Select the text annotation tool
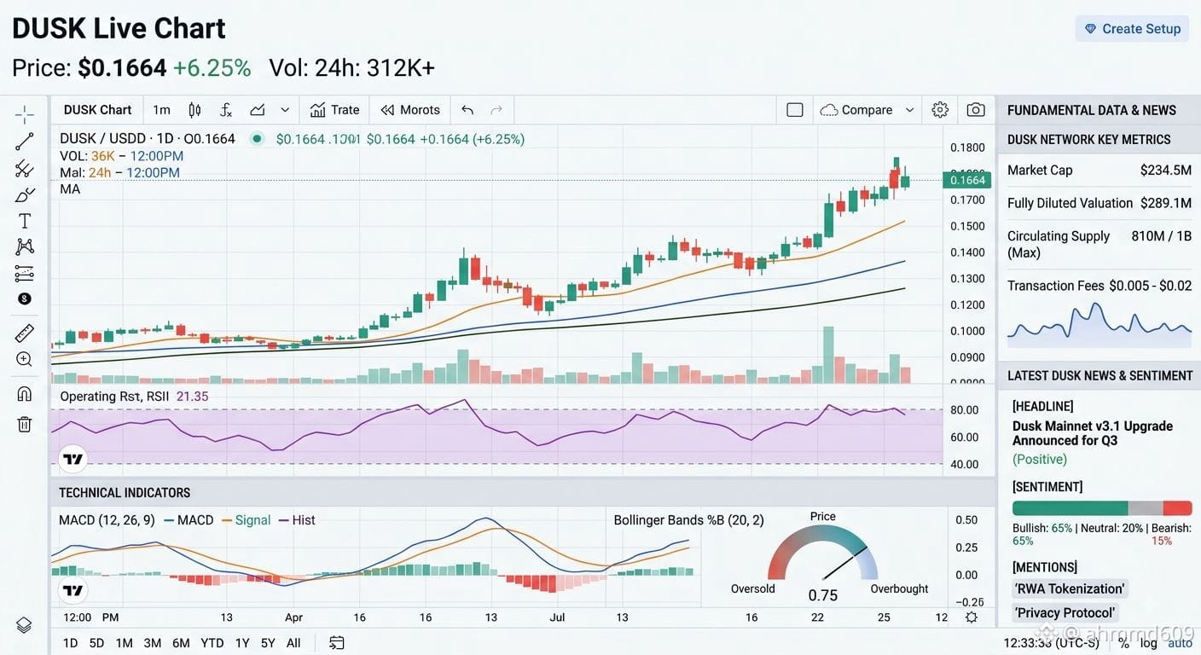 [x=24, y=221]
